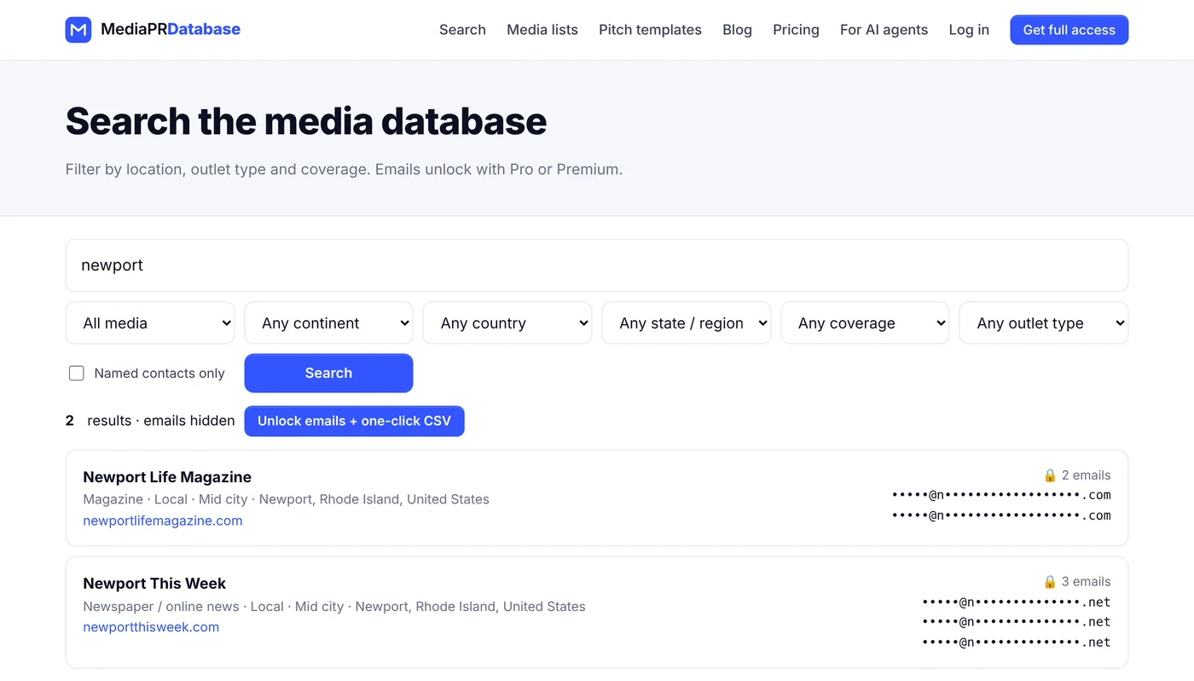Visit the Blog nav link
The image size is (1194, 681).
[x=737, y=30]
